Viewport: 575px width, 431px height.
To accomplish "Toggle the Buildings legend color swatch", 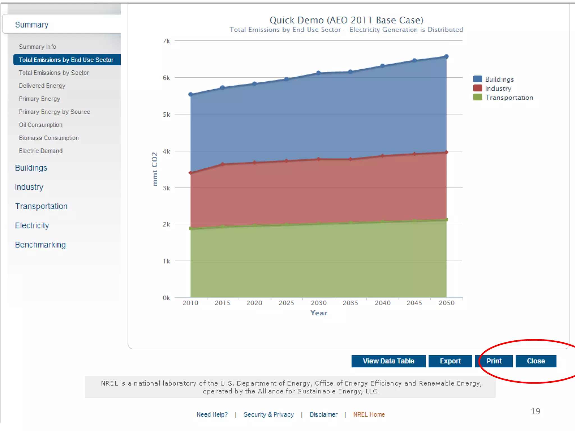I will 478,79.
